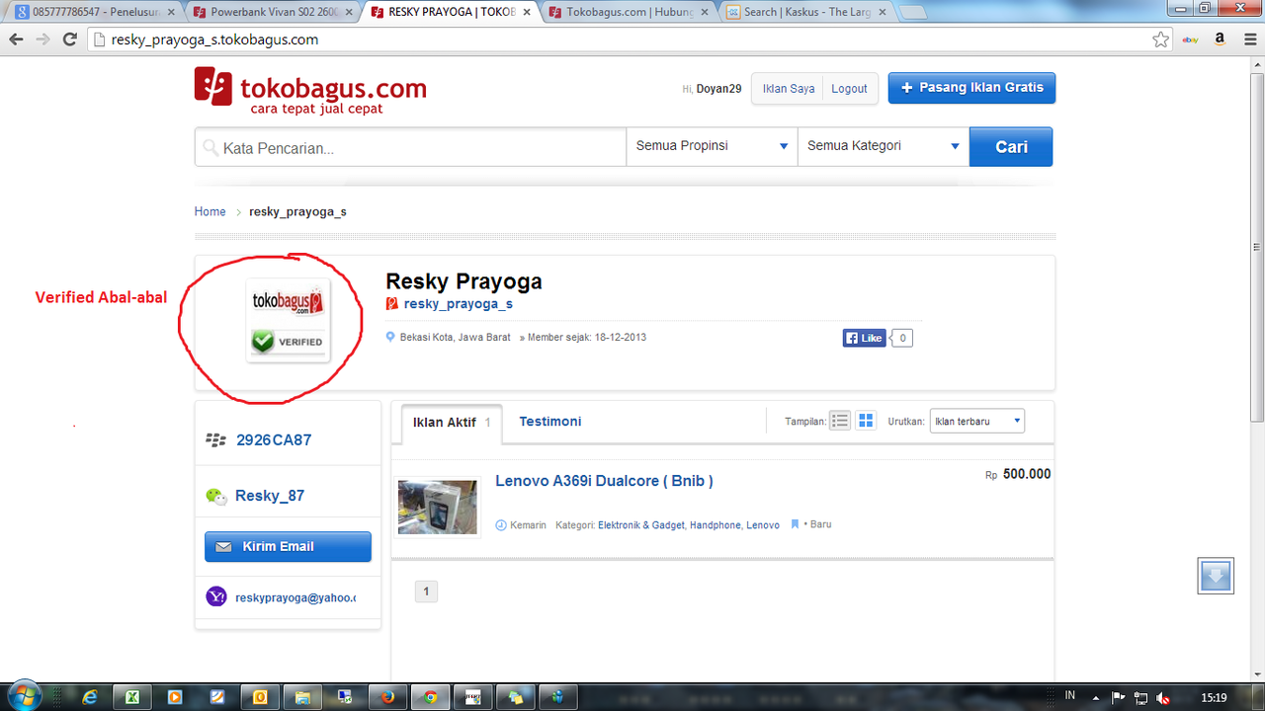
Task: Bookmark this page with the star icon
Action: (x=1161, y=39)
